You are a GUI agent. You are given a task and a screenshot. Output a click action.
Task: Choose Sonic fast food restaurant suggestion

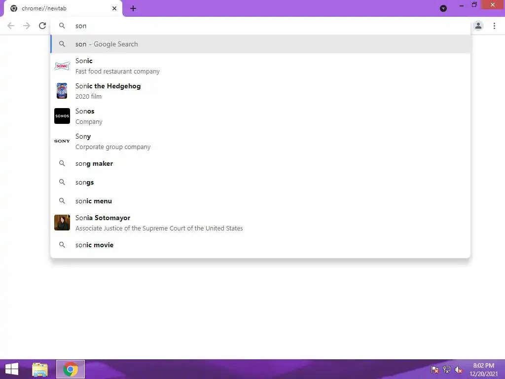click(260, 66)
